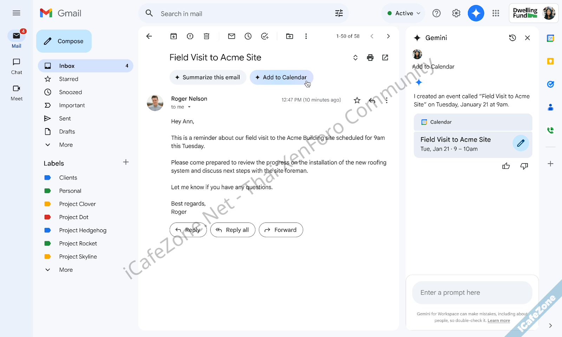Type in the Gemini prompt field
562x337 pixels.
click(472, 292)
